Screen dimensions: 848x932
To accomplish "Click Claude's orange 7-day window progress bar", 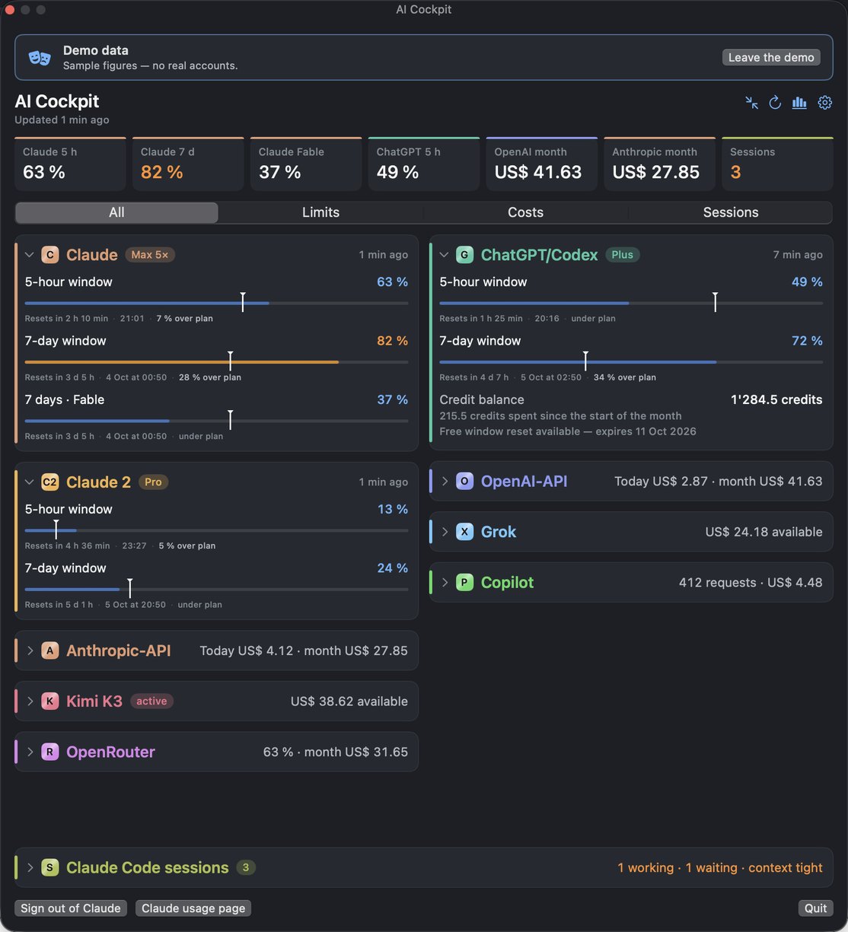I will [x=216, y=361].
